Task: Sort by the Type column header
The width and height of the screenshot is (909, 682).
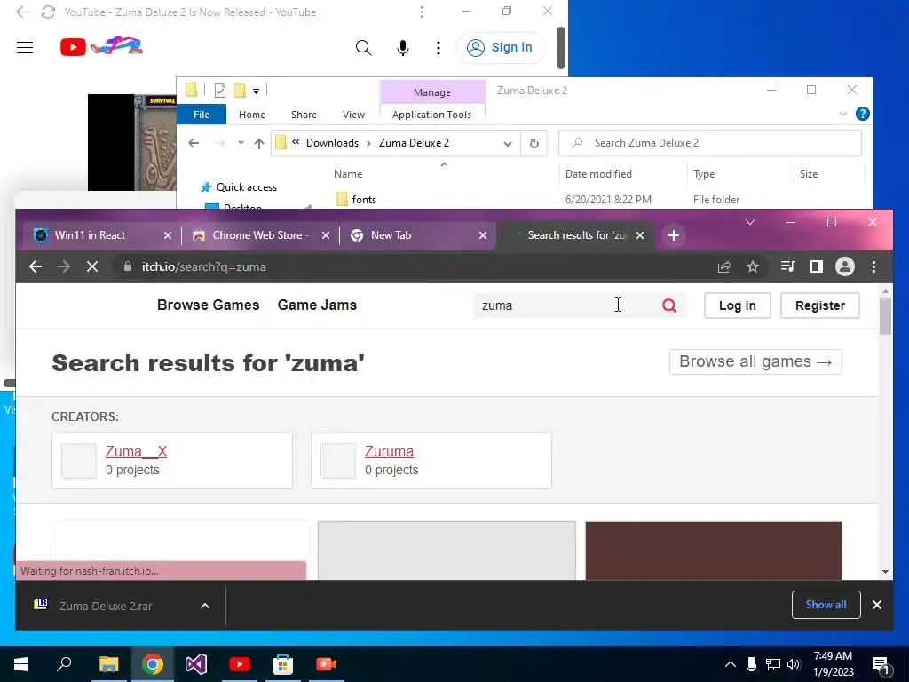Action: click(704, 174)
